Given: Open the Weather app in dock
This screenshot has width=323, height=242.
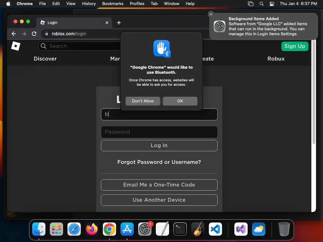Looking at the screenshot, I should [x=259, y=229].
